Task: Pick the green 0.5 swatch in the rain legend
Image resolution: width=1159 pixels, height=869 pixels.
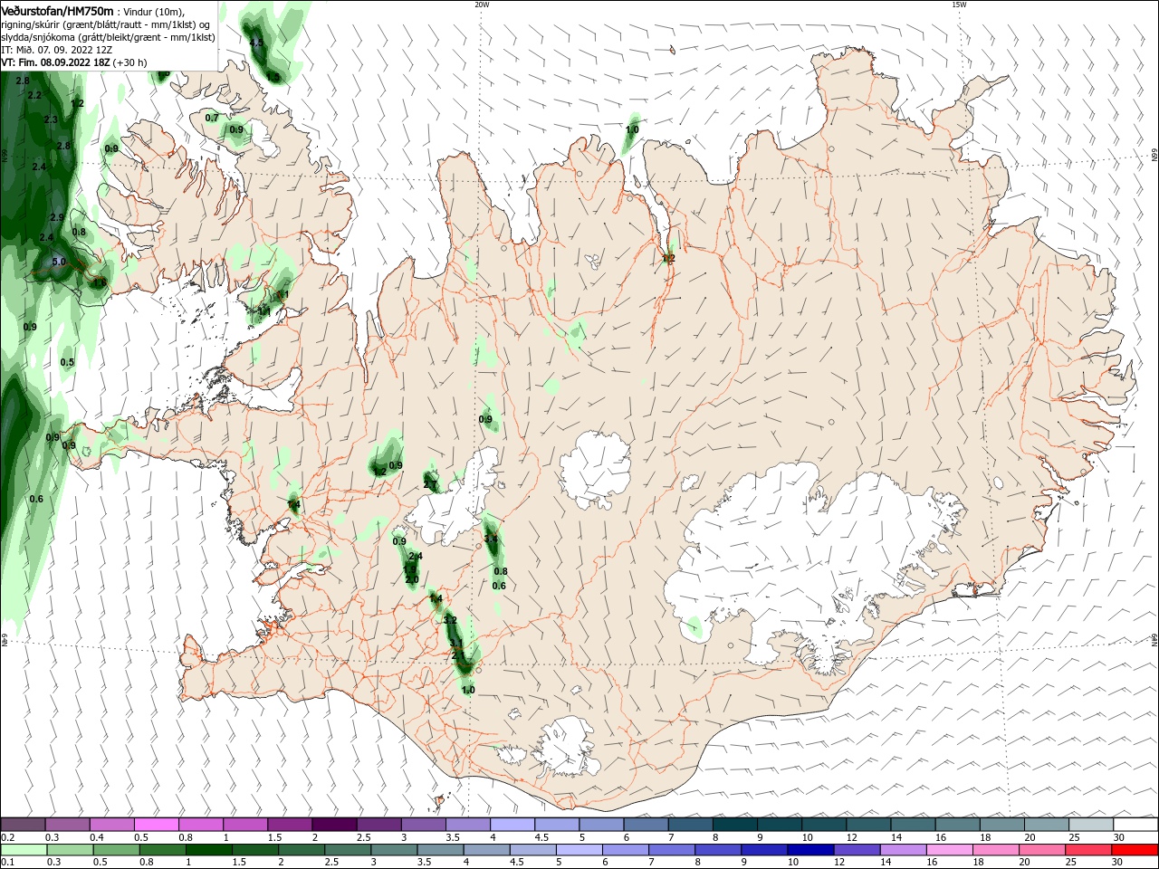Action: (x=116, y=849)
